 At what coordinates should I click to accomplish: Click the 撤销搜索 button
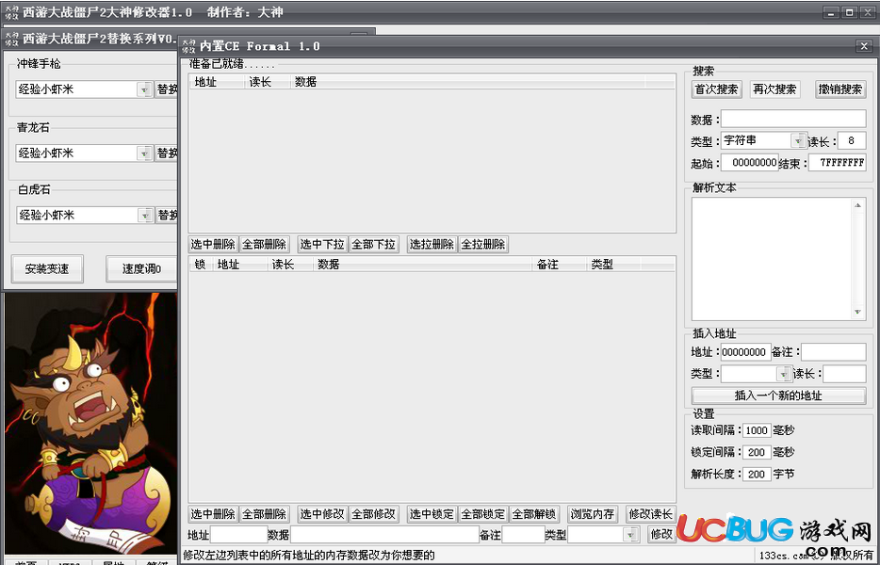click(x=840, y=89)
